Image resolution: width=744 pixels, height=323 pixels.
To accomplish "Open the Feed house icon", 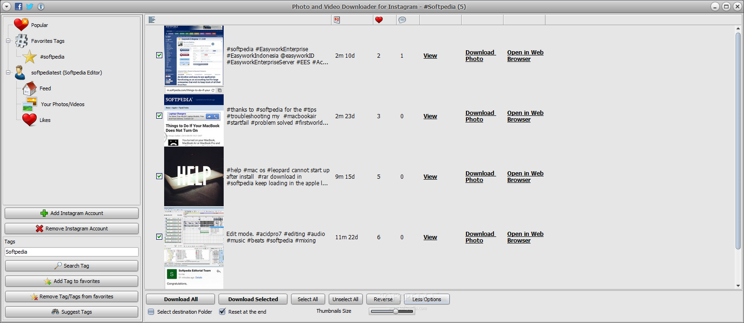I will 29,88.
